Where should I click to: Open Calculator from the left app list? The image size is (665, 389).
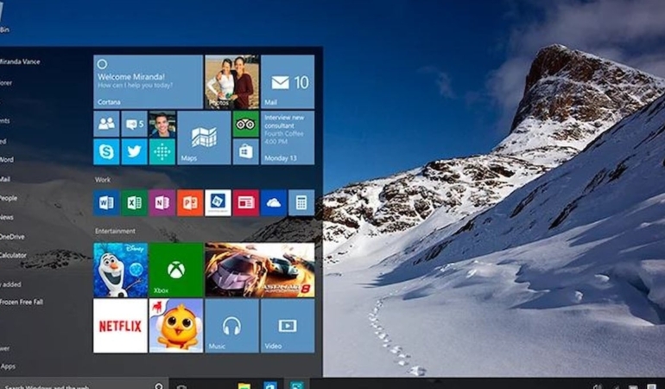click(13, 255)
